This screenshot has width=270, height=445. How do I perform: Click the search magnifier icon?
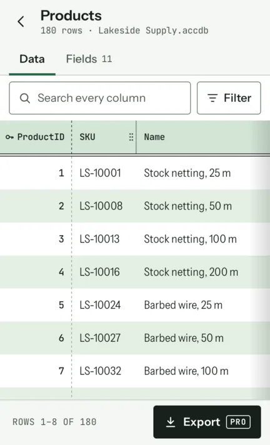click(x=25, y=98)
